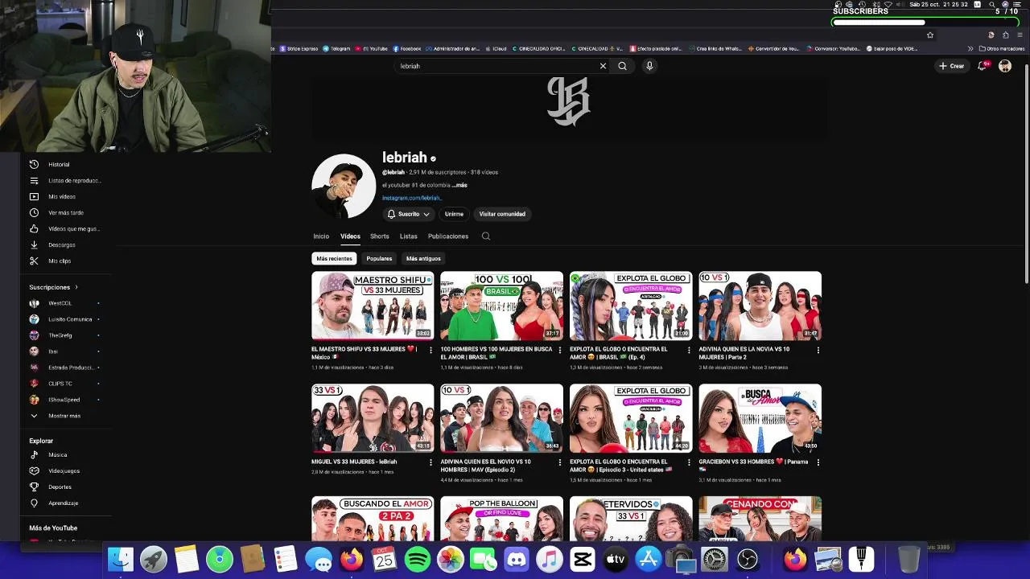Open the Telegram bookmark

pos(336,48)
